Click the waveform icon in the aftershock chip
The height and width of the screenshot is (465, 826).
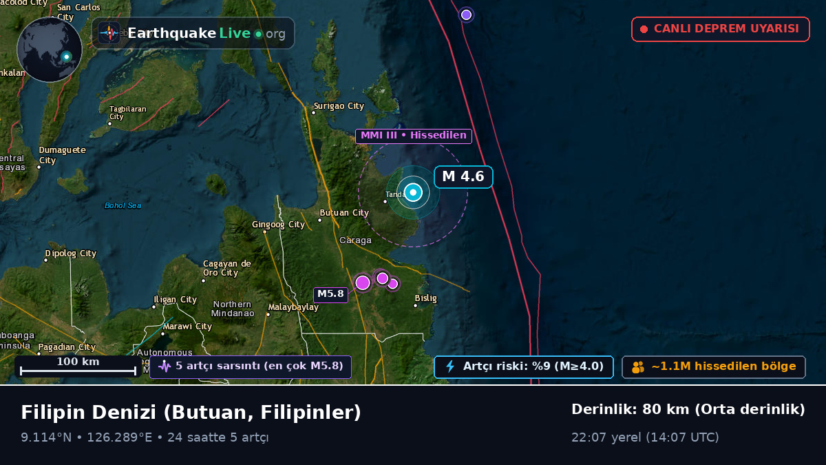coord(164,366)
